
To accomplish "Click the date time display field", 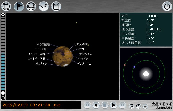I will [41, 105].
